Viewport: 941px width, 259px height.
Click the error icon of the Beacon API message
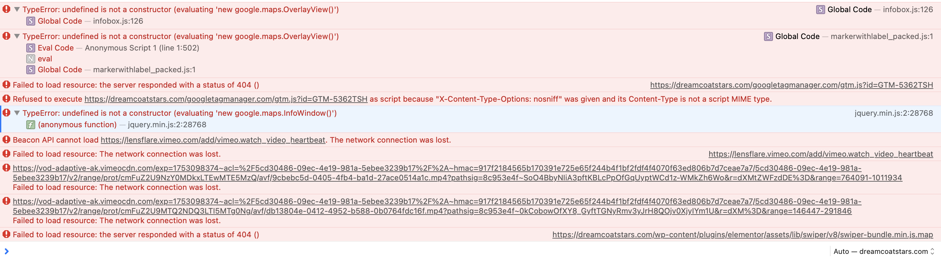(x=6, y=140)
